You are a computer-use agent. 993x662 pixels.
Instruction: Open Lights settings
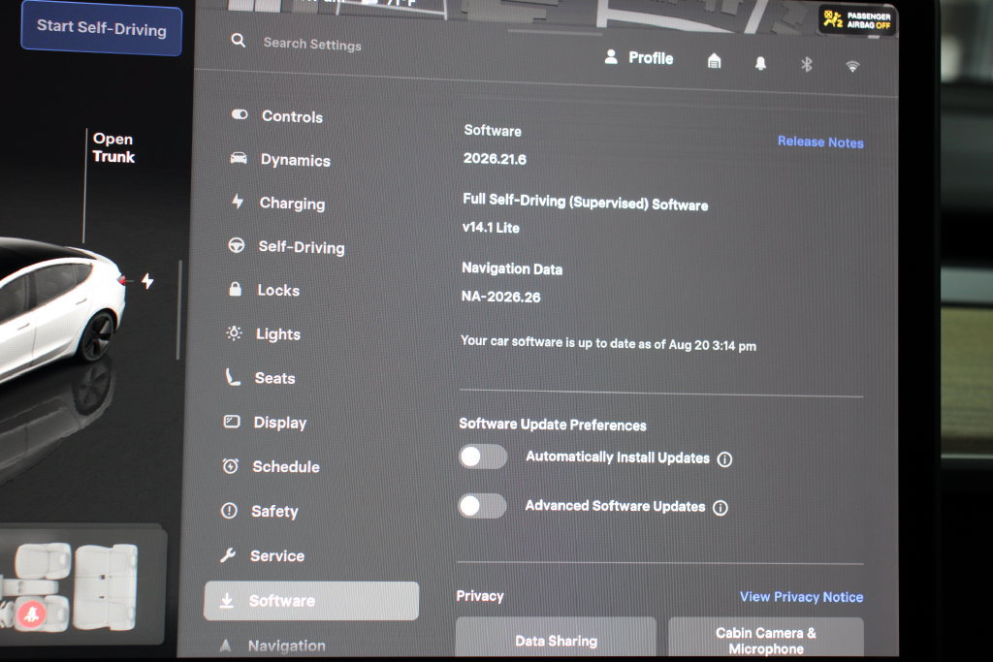(263, 333)
